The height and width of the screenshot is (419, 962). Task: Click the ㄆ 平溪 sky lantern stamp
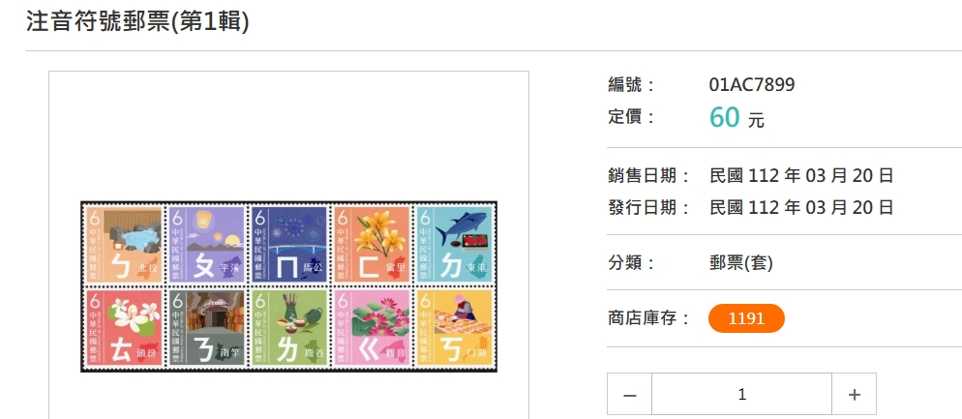tap(207, 244)
